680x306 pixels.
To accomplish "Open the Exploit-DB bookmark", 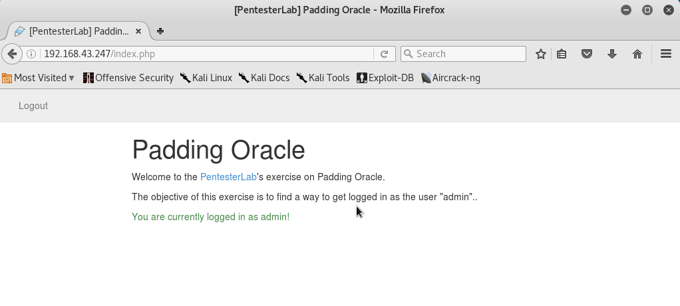I will (x=385, y=78).
